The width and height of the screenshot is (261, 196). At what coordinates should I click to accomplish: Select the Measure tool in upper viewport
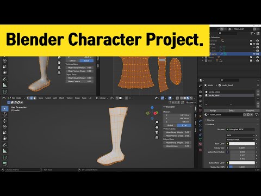pyautogui.click(x=5, y=85)
